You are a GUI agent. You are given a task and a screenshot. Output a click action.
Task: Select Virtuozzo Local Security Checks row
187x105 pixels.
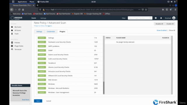[x=70, y=71]
